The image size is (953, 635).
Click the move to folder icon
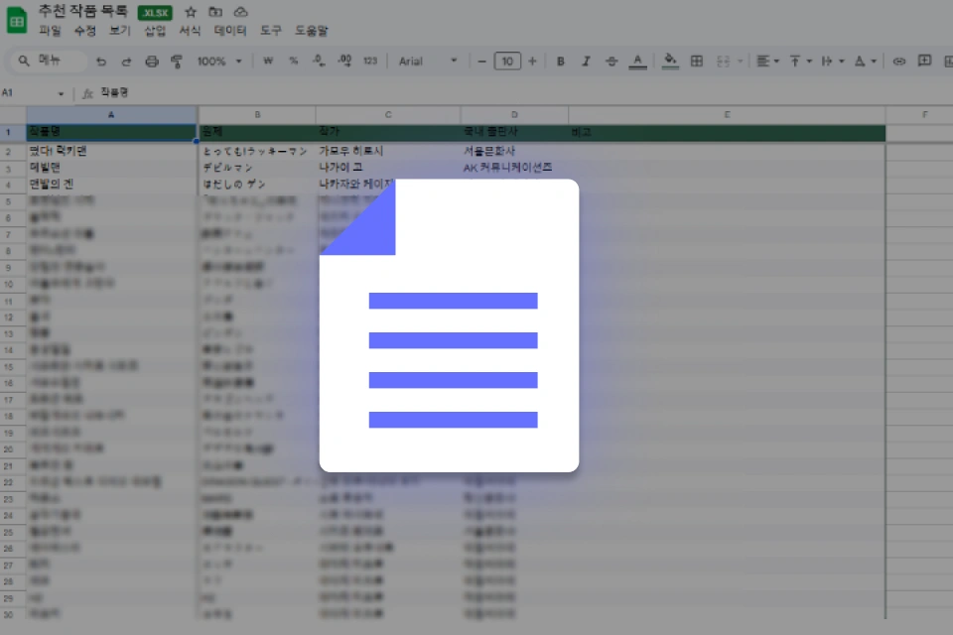tap(215, 12)
